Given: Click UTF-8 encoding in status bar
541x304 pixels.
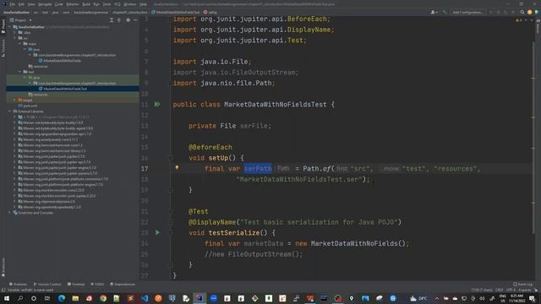Looking at the screenshot, I should [x=511, y=290].
